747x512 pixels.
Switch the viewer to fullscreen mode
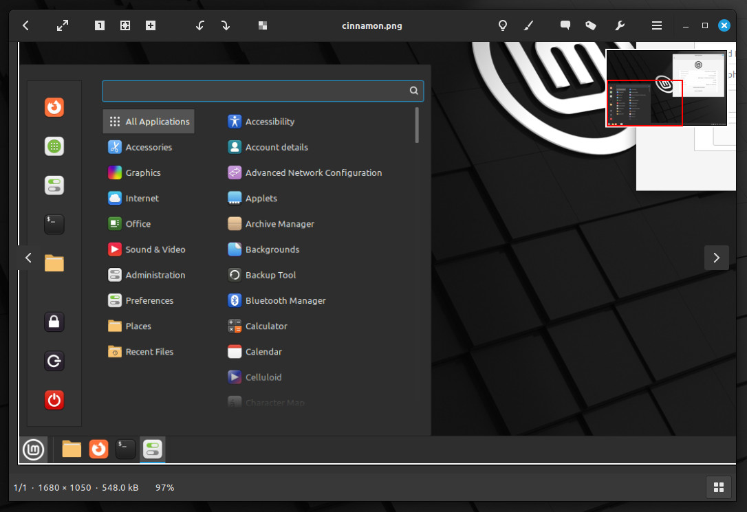point(63,25)
